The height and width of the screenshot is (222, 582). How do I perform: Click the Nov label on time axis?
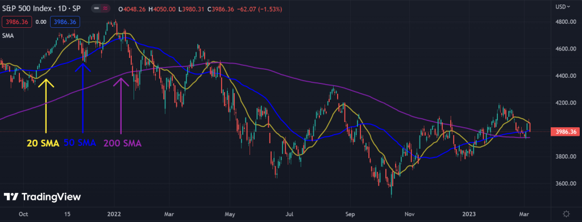click(409, 214)
